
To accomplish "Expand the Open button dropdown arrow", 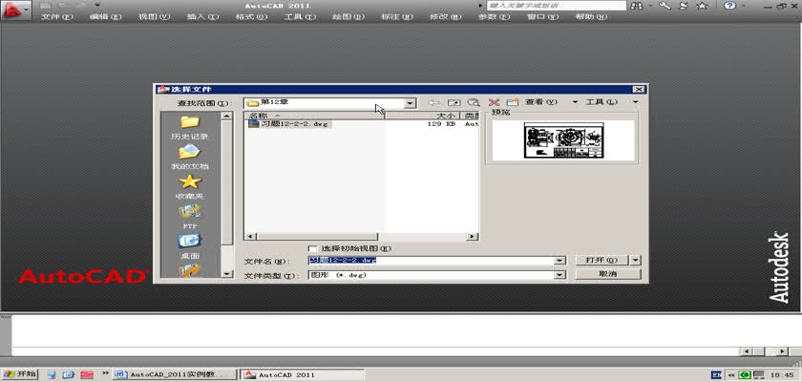I will click(x=635, y=261).
